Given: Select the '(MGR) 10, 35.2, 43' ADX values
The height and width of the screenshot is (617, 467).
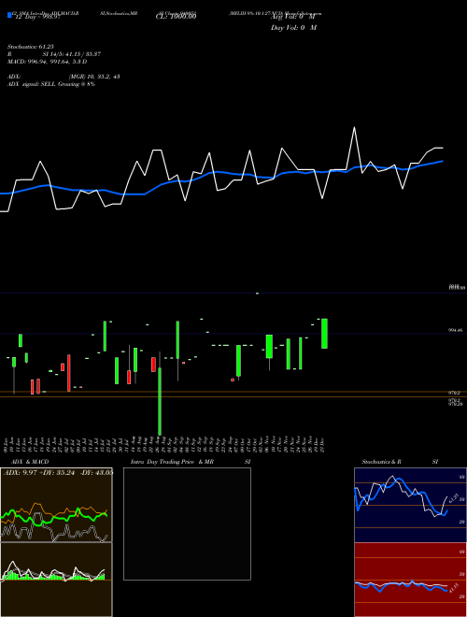Looking at the screenshot, I should tap(94, 77).
